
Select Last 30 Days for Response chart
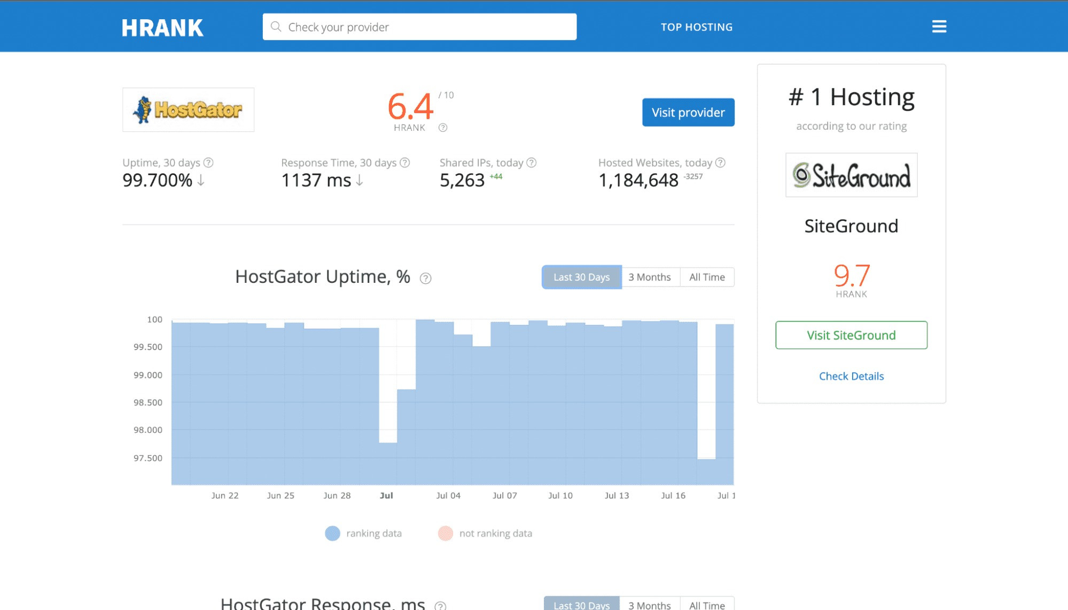tap(581, 604)
